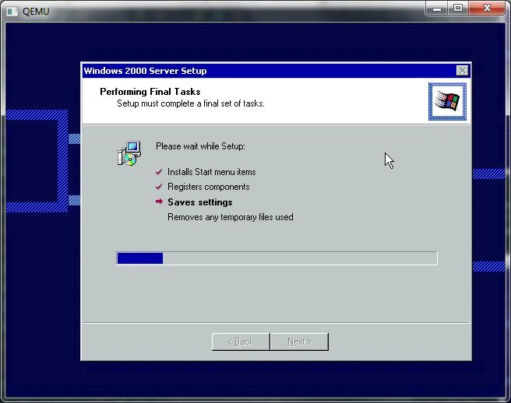Screen dimensions: 511x403
Task: Click the 'Saves settings' text
Action: coord(200,202)
